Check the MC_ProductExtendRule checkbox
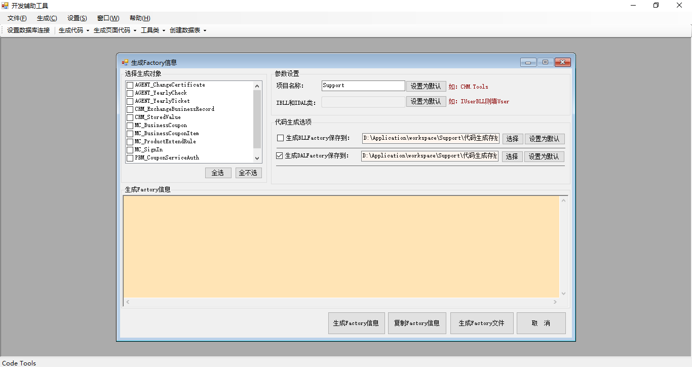The image size is (692, 367). pyautogui.click(x=130, y=142)
